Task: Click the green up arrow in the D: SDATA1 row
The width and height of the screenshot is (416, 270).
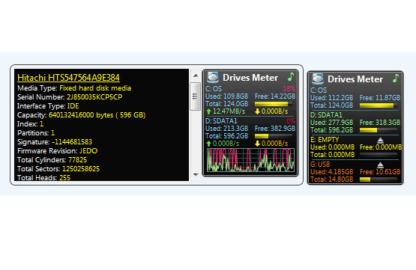Action: point(208,144)
